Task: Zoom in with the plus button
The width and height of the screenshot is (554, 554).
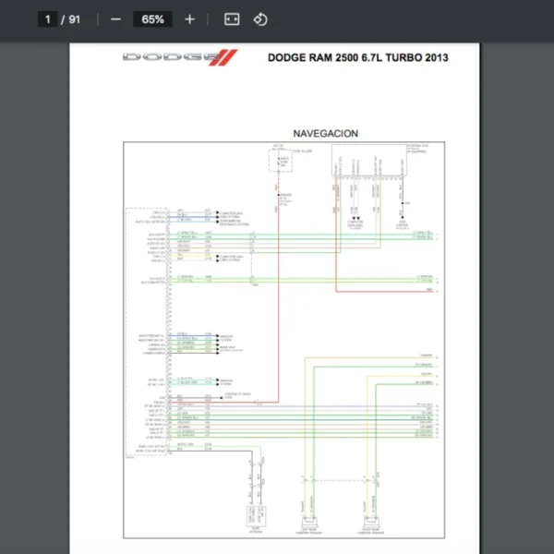Action: [x=189, y=19]
